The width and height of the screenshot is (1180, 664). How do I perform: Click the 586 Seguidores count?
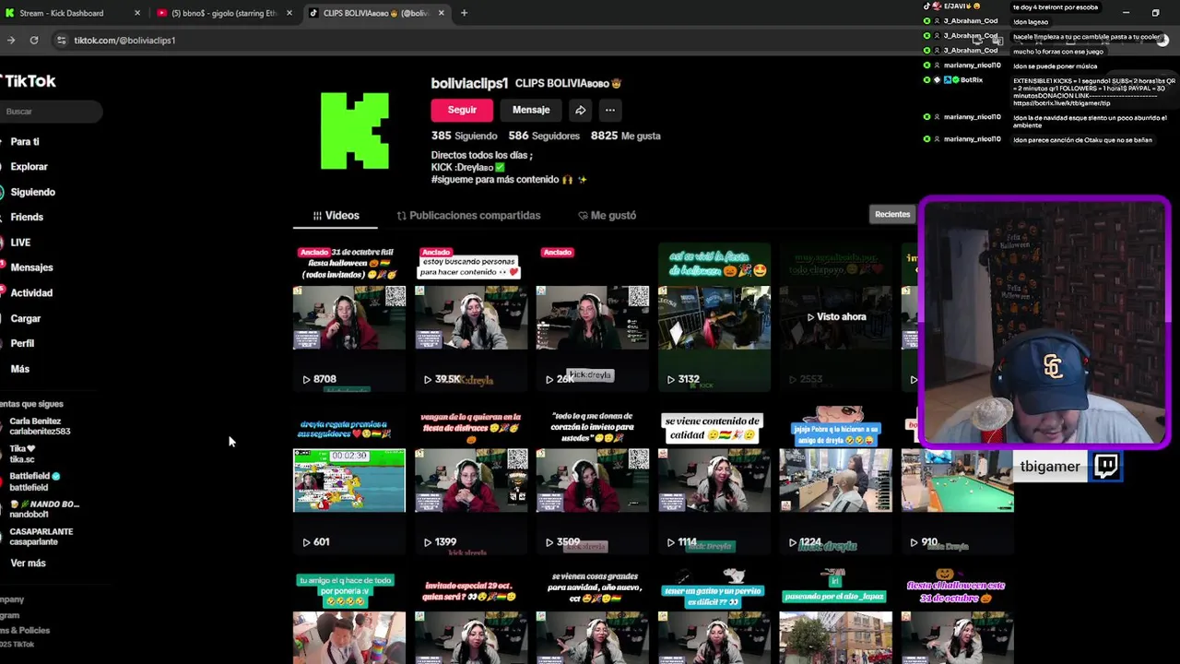pos(544,136)
